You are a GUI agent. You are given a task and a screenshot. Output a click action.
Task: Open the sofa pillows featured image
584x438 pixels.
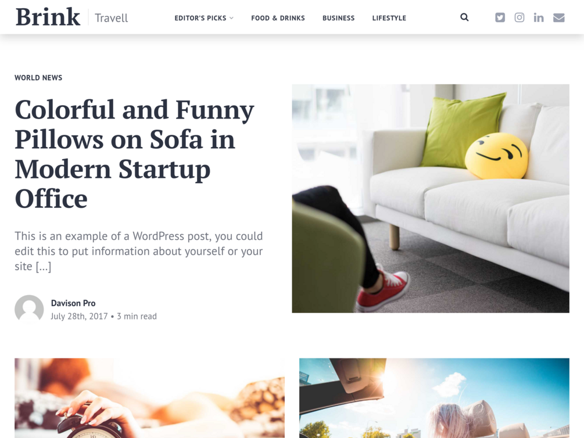click(431, 199)
